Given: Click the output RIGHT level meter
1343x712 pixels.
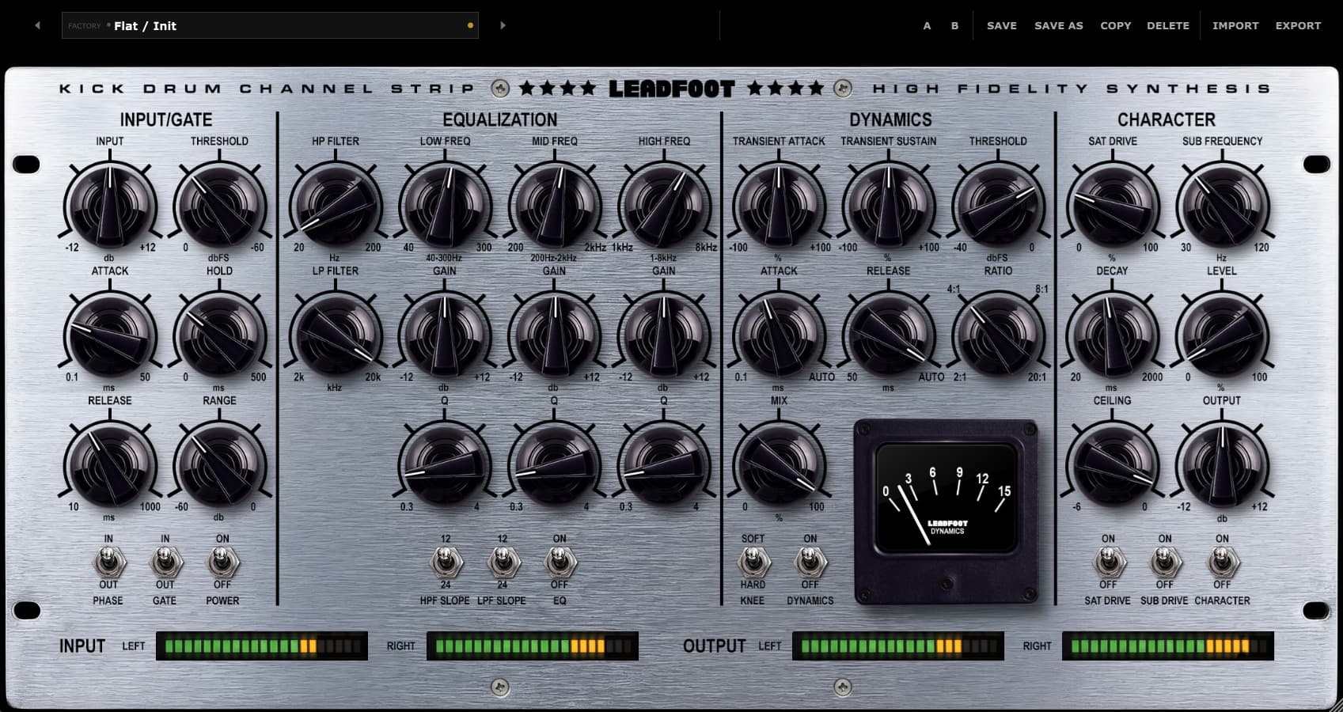Looking at the screenshot, I should pyautogui.click(x=1168, y=646).
